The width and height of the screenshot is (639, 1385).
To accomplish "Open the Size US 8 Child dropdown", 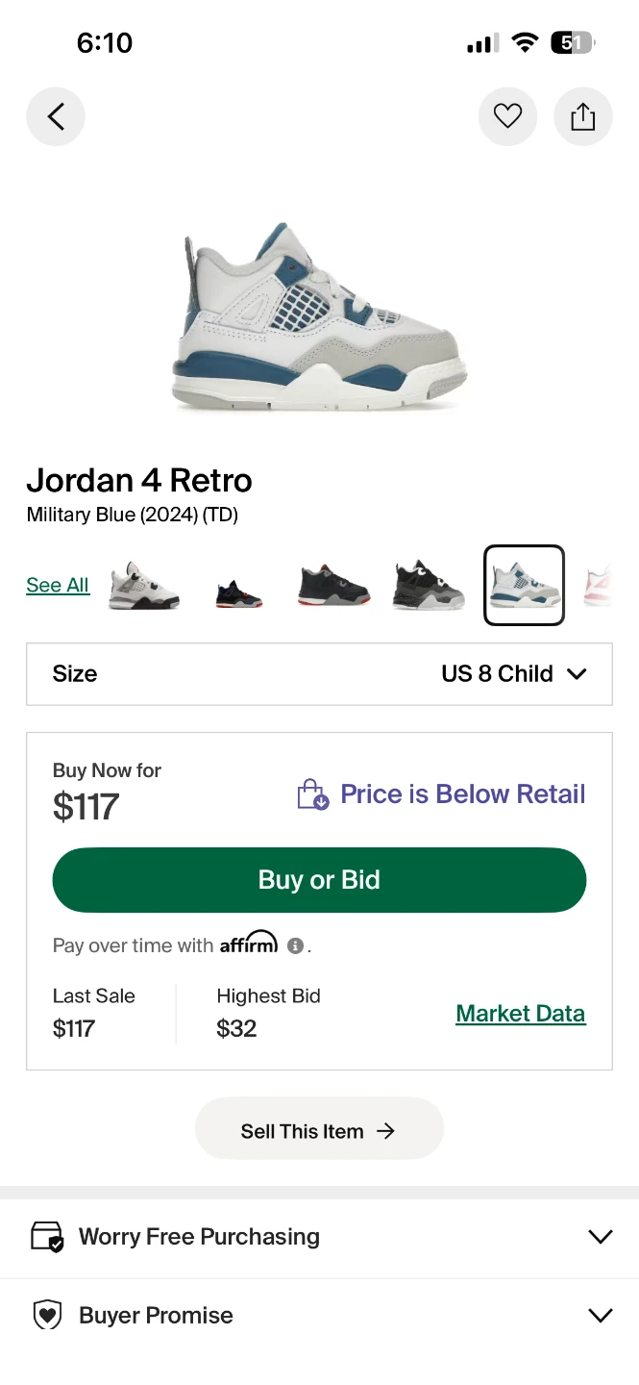I will point(319,673).
